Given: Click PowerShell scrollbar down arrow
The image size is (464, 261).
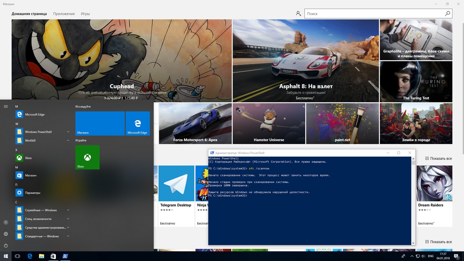Looking at the screenshot, I should 413,243.
